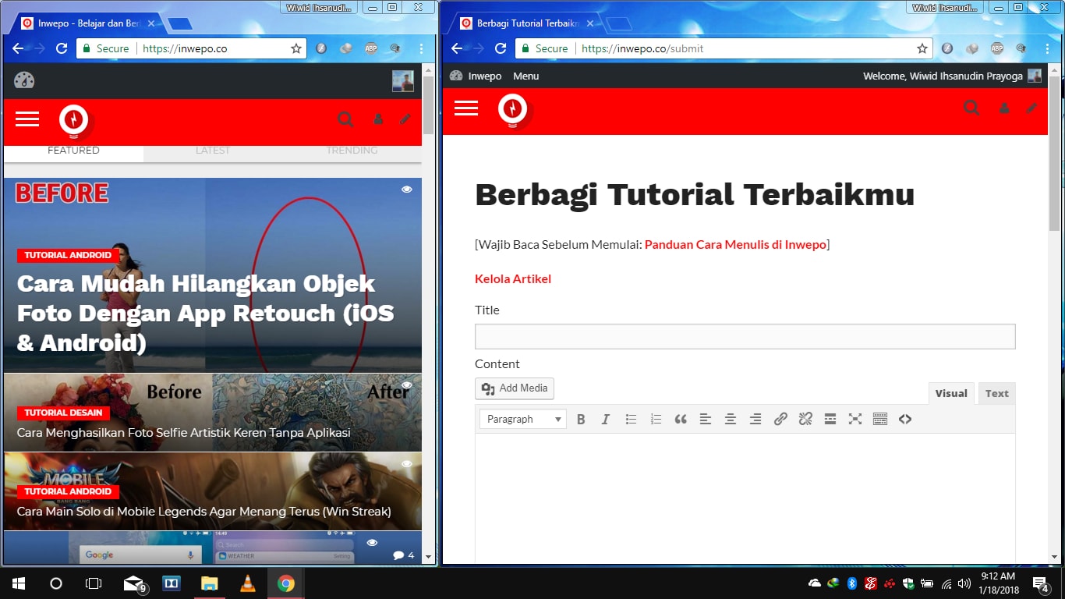Click the remove link icon

coord(805,420)
